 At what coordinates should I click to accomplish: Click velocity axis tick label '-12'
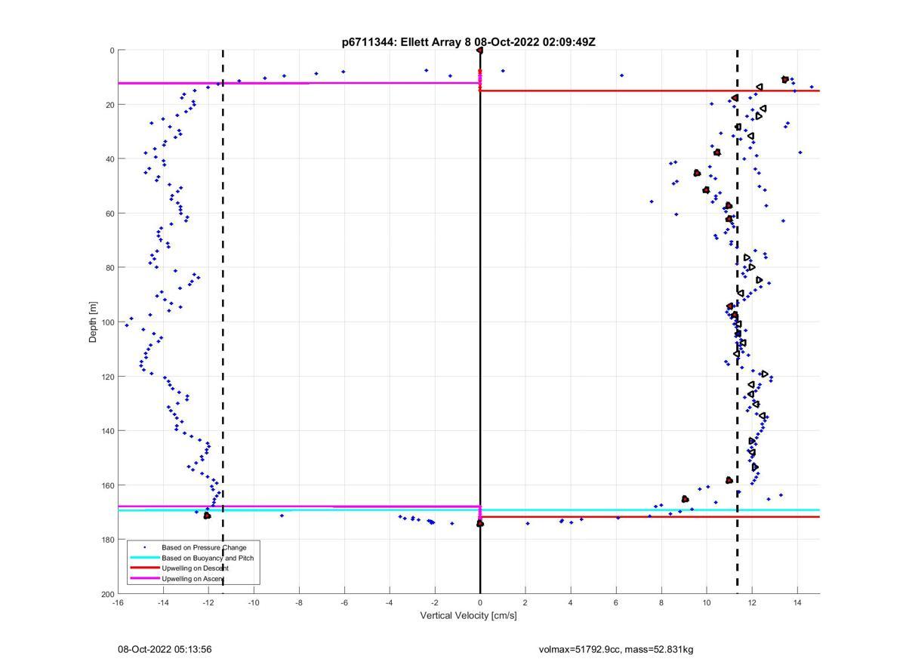coord(208,603)
